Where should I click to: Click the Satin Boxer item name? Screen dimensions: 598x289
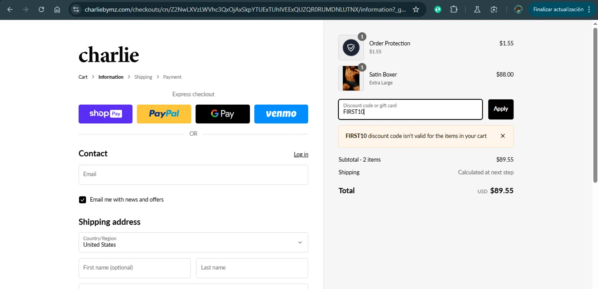(x=383, y=75)
